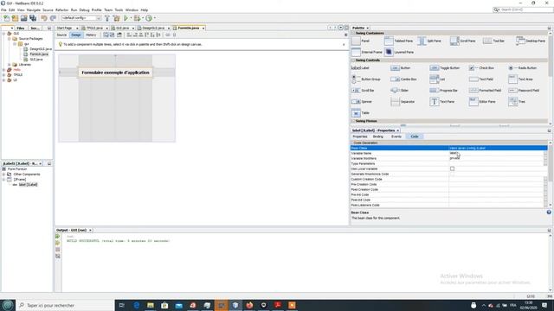Toggle the Use Local Variable checkbox
The width and height of the screenshot is (554, 311).
452,169
